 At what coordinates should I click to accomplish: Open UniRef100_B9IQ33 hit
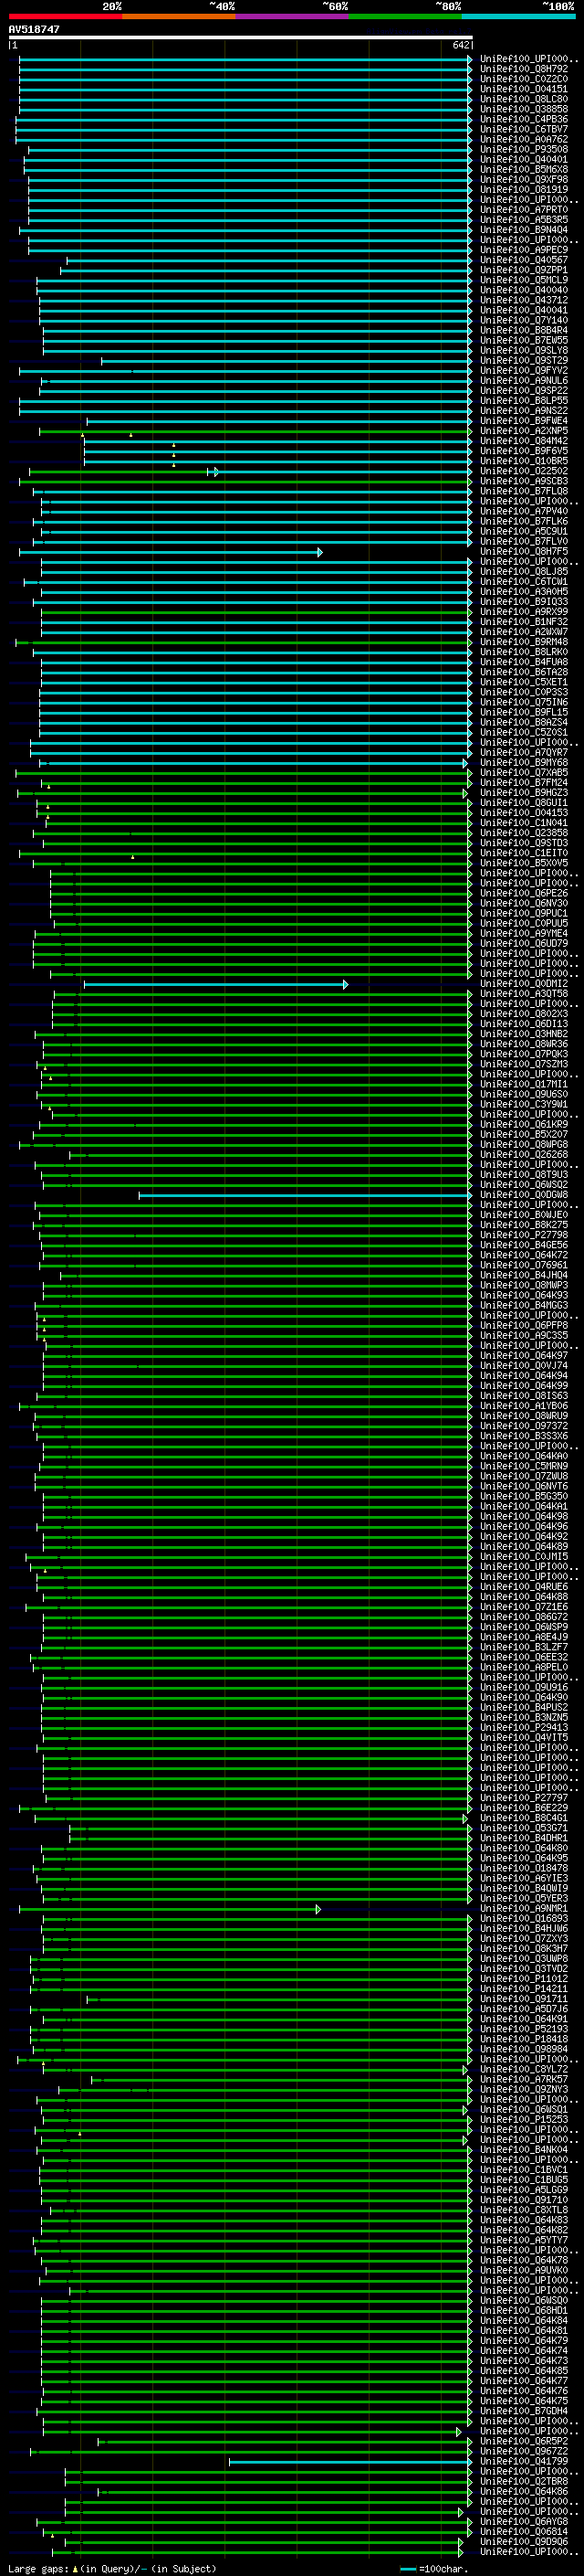point(524,602)
